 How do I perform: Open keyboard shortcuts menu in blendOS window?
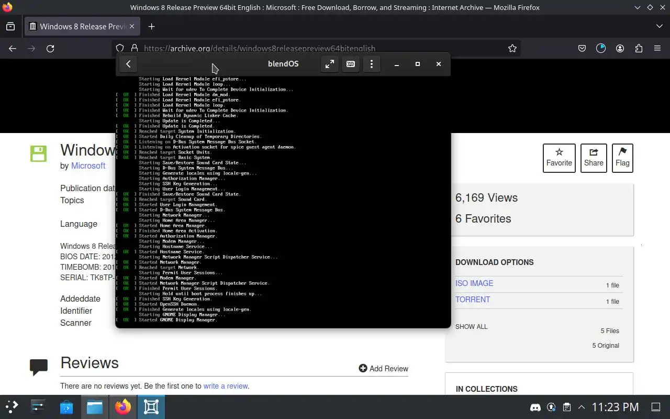pos(351,64)
